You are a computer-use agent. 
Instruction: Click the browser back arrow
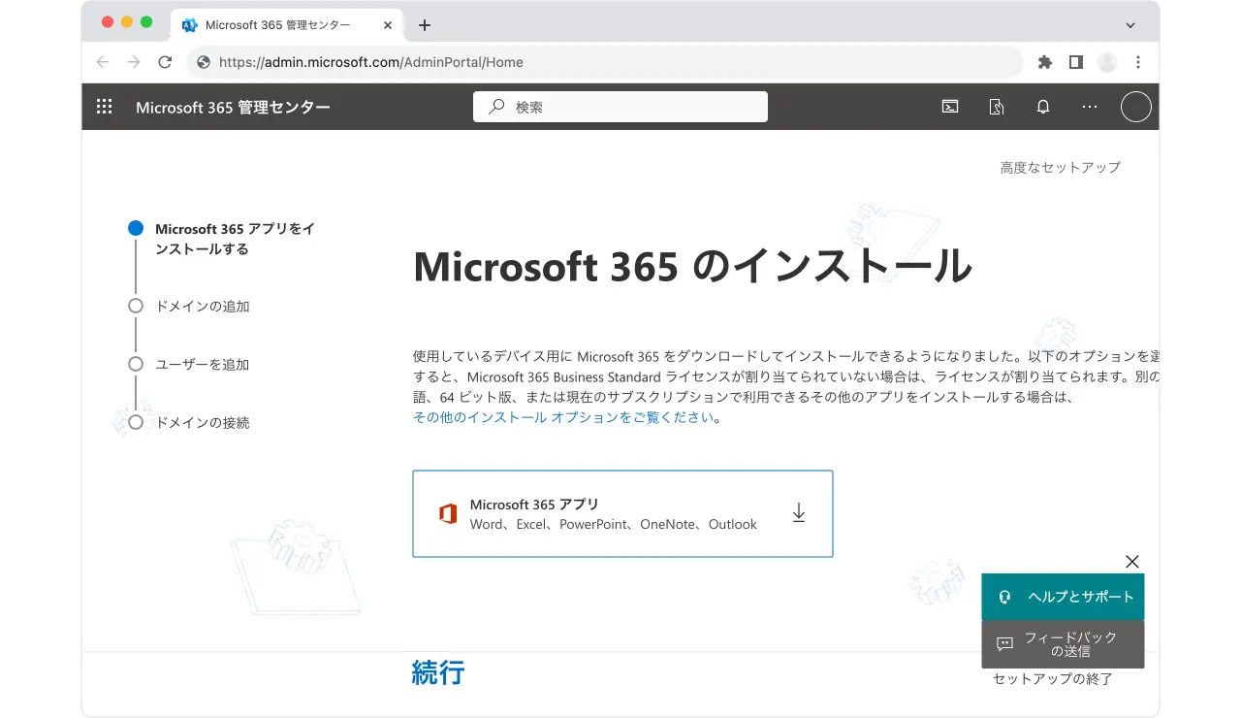click(103, 62)
